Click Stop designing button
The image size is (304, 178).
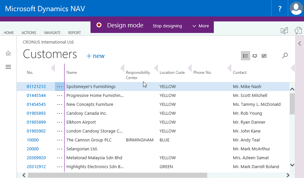coord(167,26)
